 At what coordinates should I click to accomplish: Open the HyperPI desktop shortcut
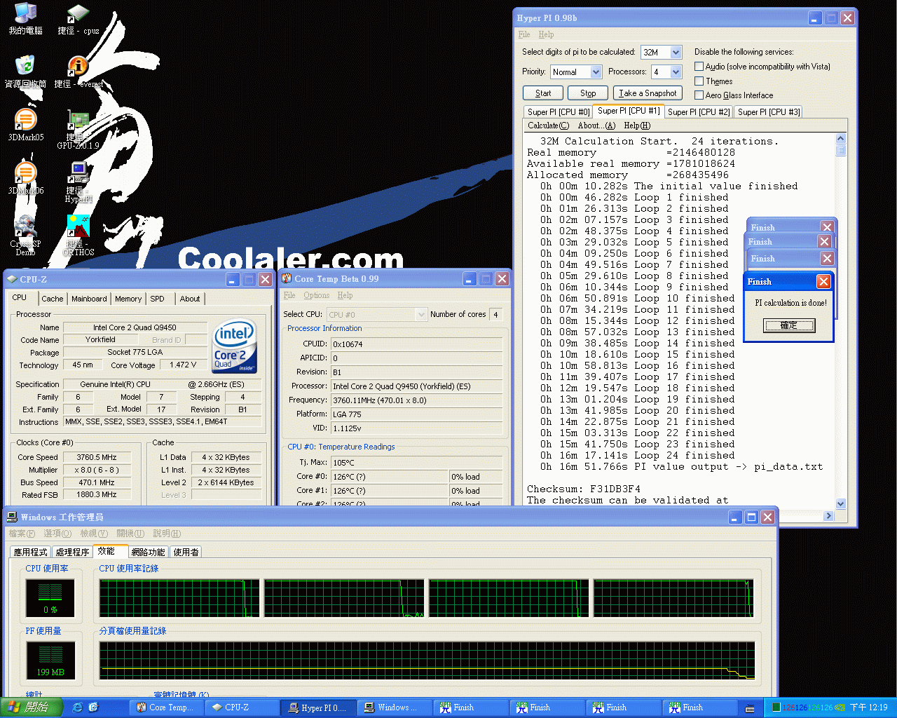(78, 182)
